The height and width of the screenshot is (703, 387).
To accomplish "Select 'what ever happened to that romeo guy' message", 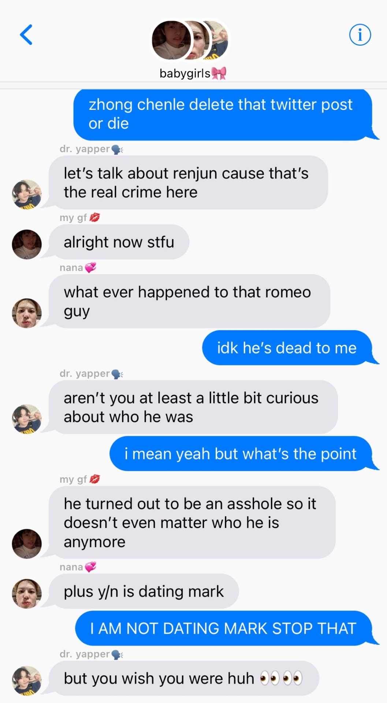I will (x=189, y=301).
